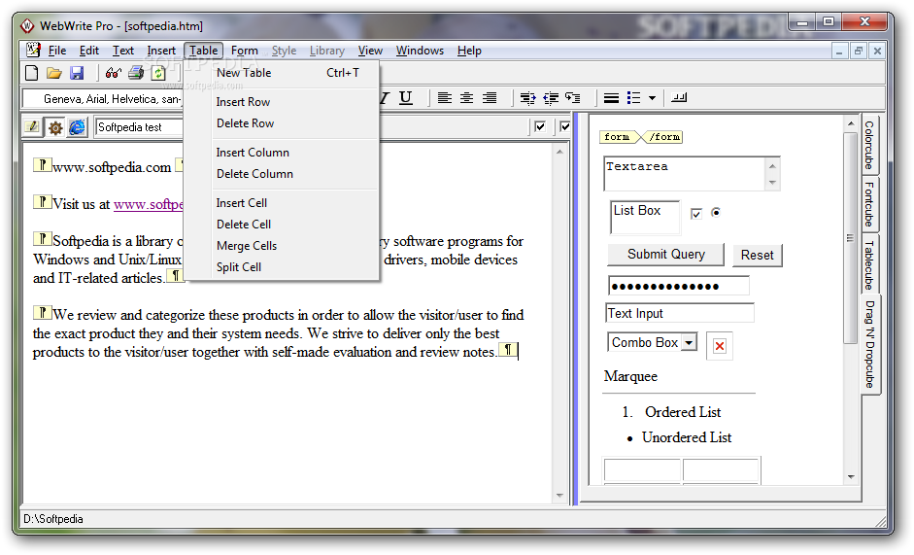914x555 pixels.
Task: Switch to the Fontcube tab
Action: tap(869, 204)
